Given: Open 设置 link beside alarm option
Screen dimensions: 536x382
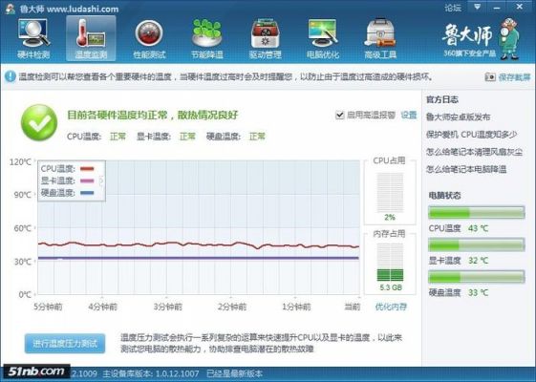Looking at the screenshot, I should point(409,116).
